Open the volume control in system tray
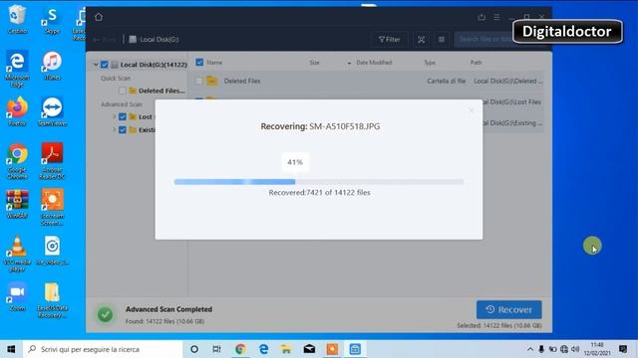The width and height of the screenshot is (638, 358). pos(575,349)
